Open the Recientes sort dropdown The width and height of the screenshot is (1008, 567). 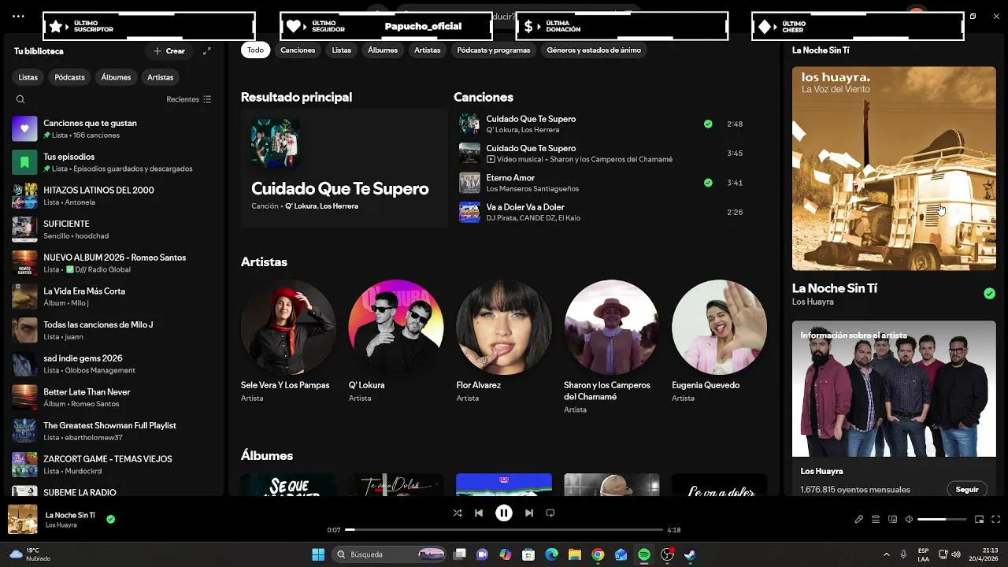189,99
